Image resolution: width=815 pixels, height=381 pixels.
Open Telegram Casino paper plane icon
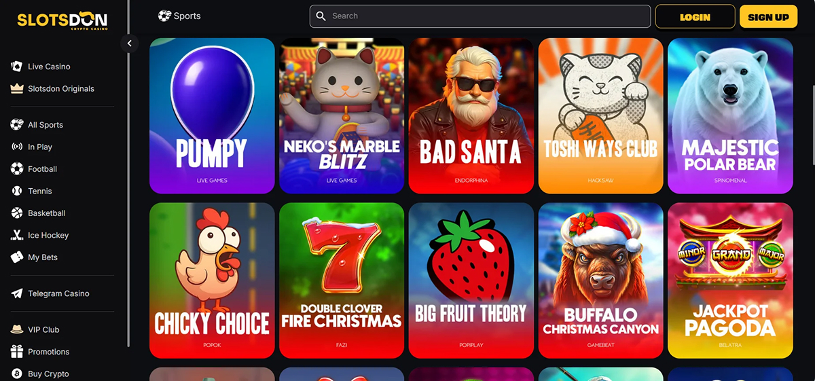pyautogui.click(x=17, y=293)
